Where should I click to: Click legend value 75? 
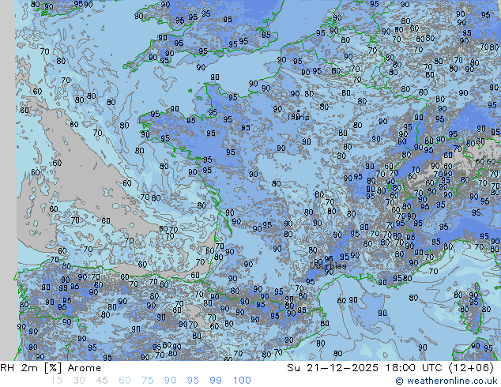pos(147,381)
